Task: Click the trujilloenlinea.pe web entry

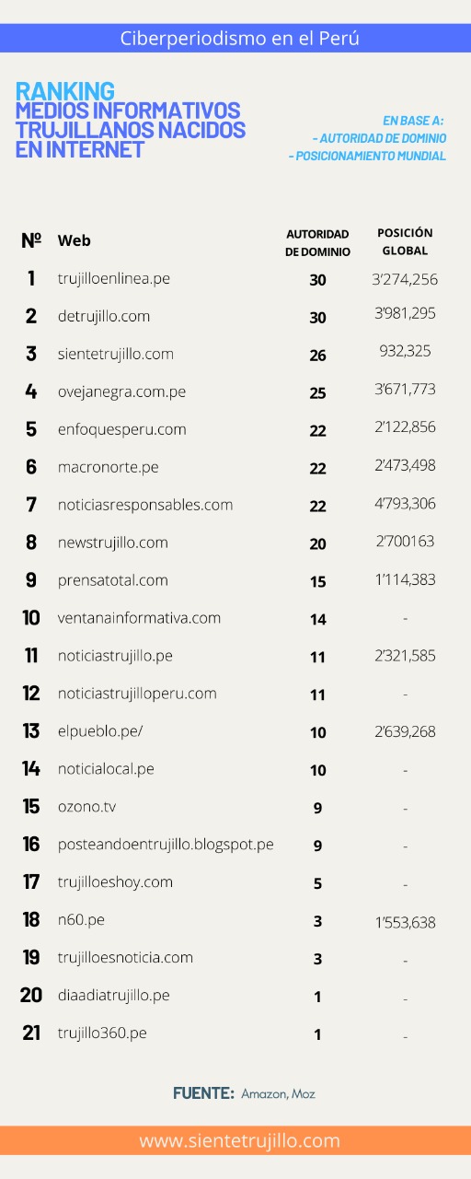Action: [113, 278]
